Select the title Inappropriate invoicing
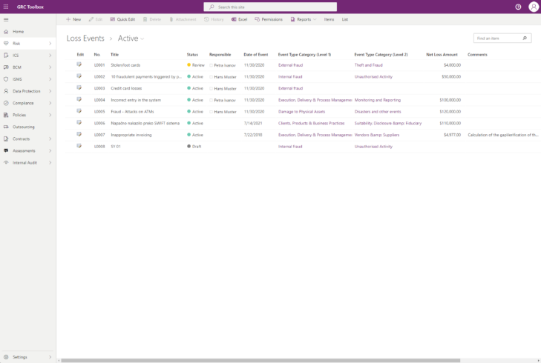Screen dimensions: 541x363 [x=131, y=135]
